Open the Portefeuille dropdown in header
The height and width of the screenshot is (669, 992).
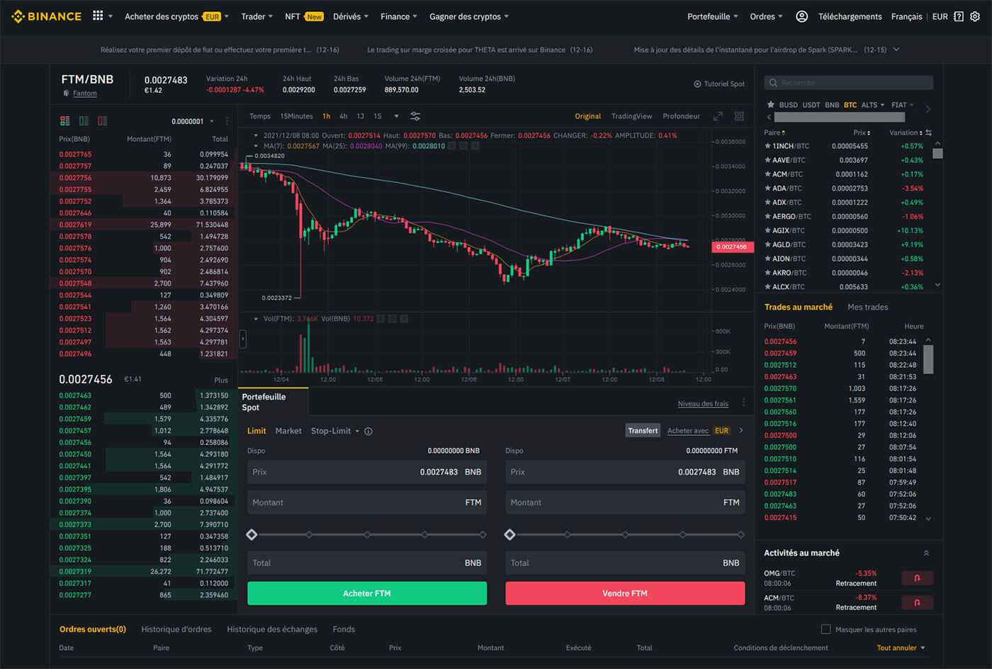[x=712, y=16]
